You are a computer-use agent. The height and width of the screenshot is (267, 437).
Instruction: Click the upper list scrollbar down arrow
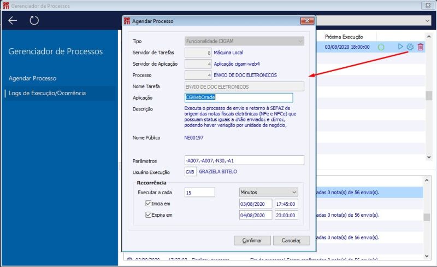(x=429, y=157)
